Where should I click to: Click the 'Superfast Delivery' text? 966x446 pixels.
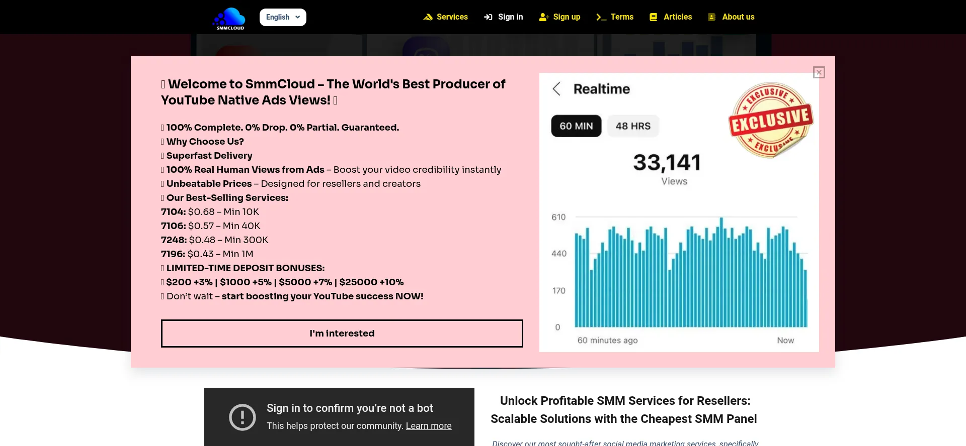(209, 156)
